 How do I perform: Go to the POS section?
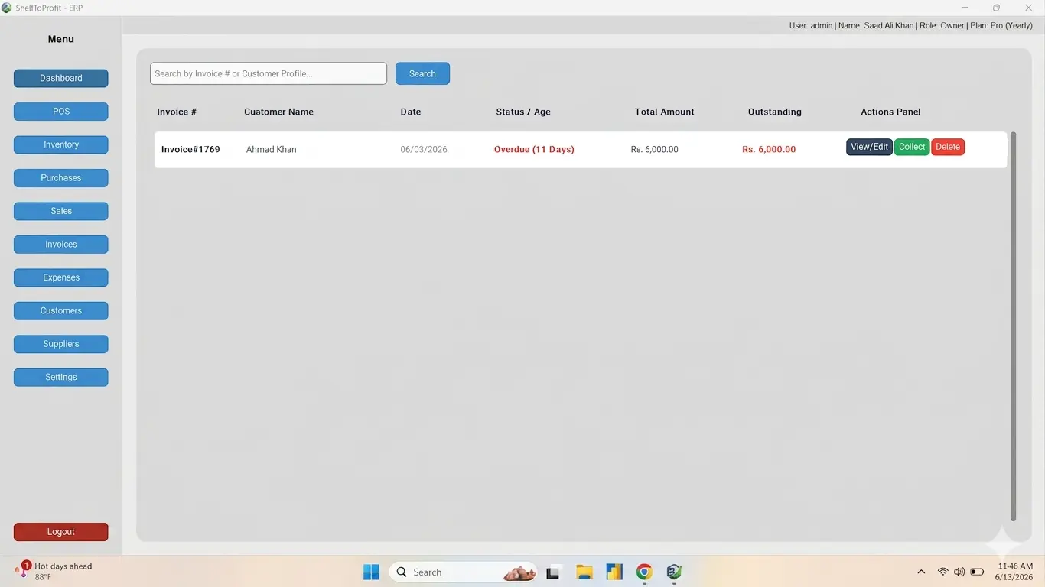point(60,112)
